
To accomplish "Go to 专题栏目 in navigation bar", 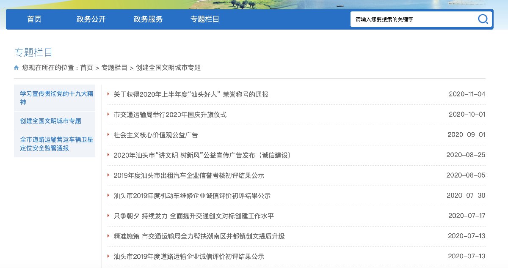I will [x=205, y=19].
